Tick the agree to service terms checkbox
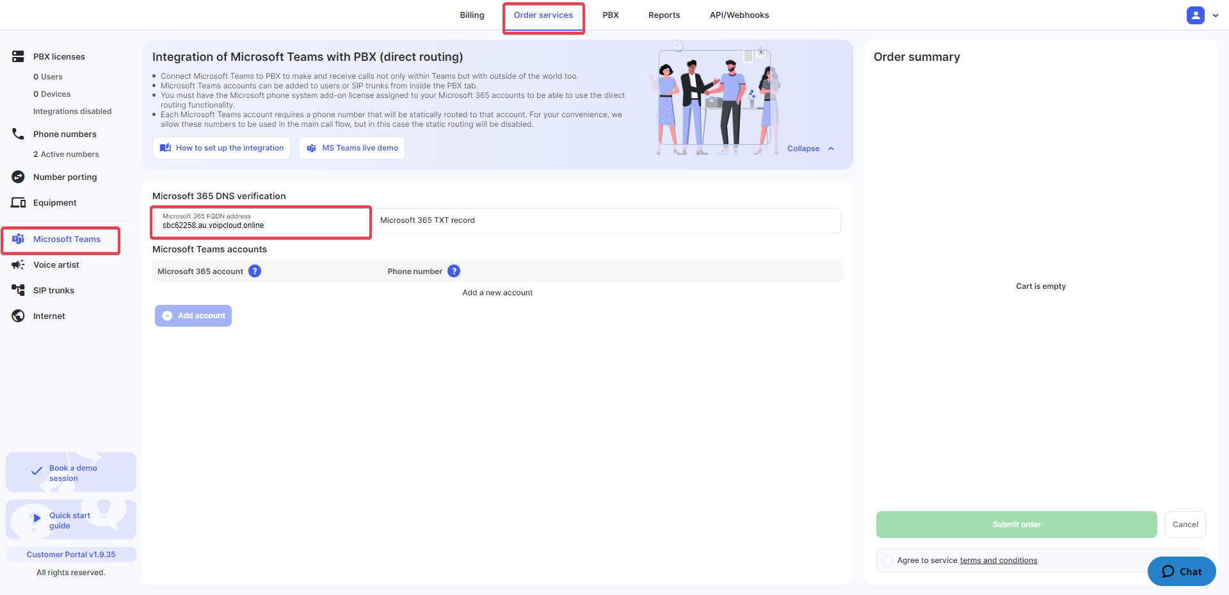The height and width of the screenshot is (595, 1229). [x=888, y=560]
